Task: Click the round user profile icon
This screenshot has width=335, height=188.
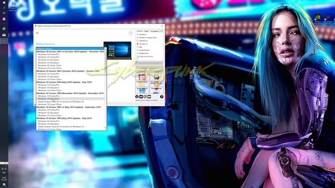Action: 130,33
